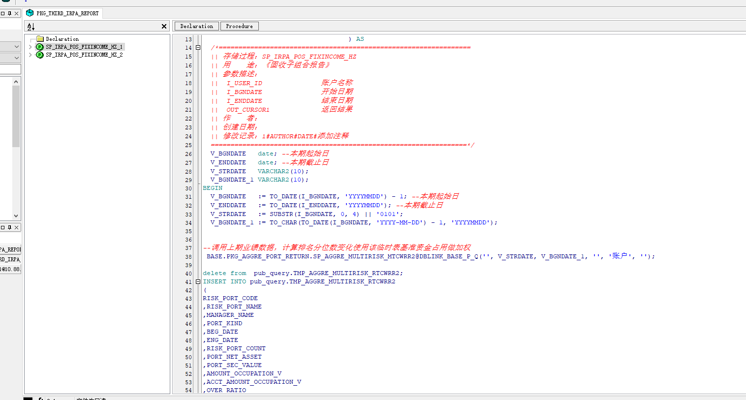Click the AS keyword on line 13
Viewport: 746px width, 400px height.
(x=360, y=39)
